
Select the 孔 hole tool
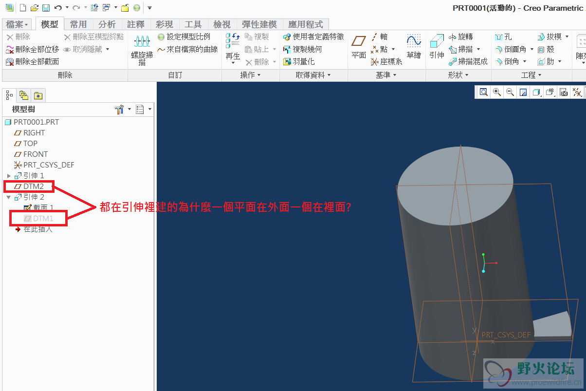(503, 37)
